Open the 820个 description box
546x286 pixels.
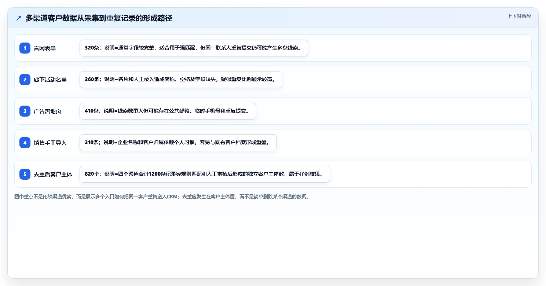coord(205,174)
